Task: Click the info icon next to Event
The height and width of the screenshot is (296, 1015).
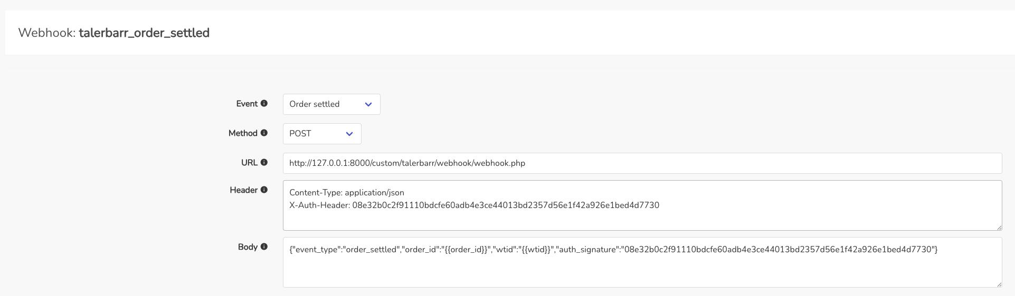Action: pos(264,104)
